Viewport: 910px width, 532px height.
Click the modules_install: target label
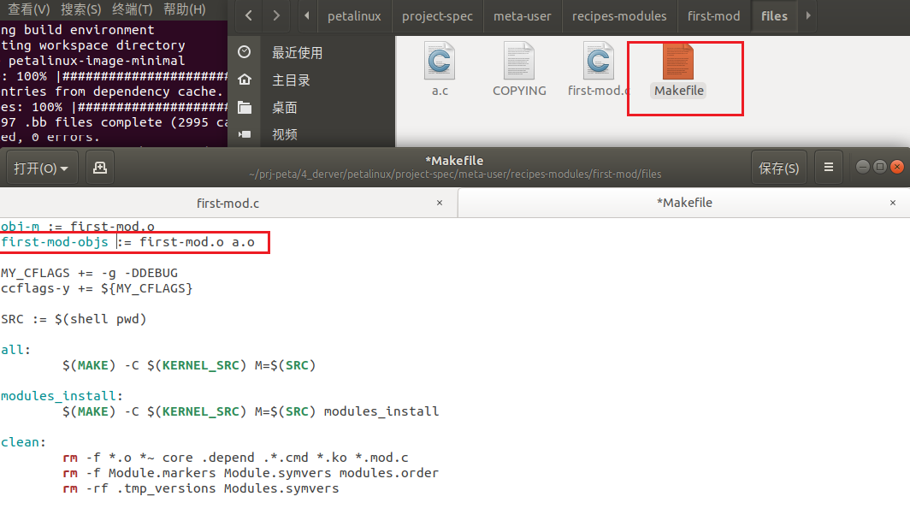62,396
